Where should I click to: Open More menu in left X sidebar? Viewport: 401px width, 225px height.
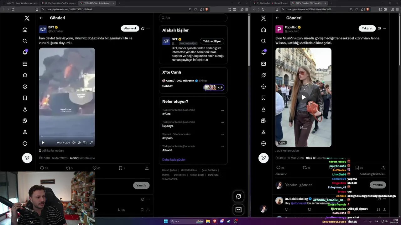25,143
